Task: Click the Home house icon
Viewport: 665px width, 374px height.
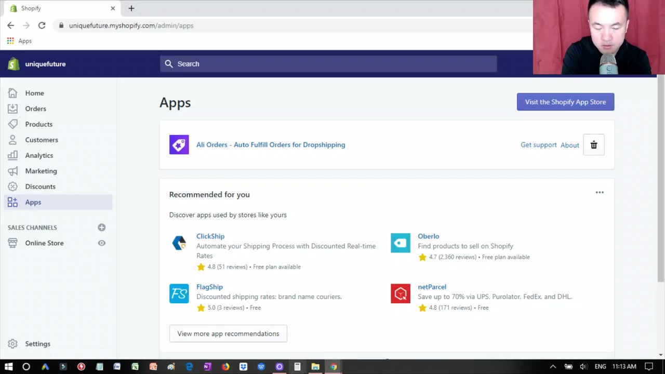Action: pyautogui.click(x=12, y=93)
